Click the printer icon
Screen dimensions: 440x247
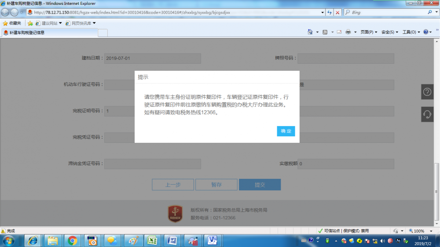[348, 32]
